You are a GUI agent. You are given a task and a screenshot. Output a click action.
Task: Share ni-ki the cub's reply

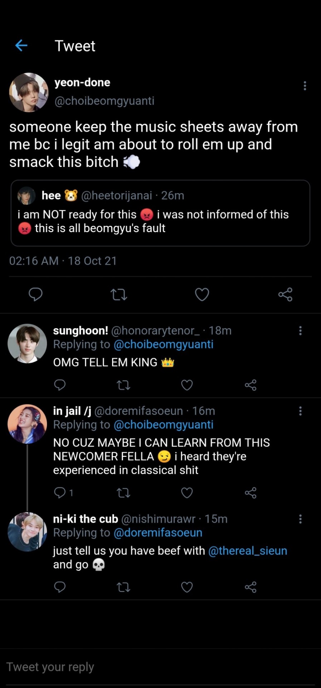click(x=251, y=587)
